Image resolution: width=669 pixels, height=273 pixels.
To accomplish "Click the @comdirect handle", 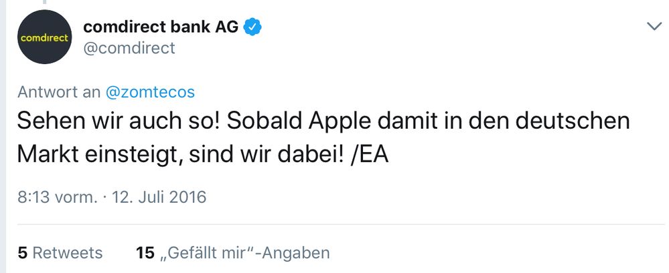I will click(129, 48).
